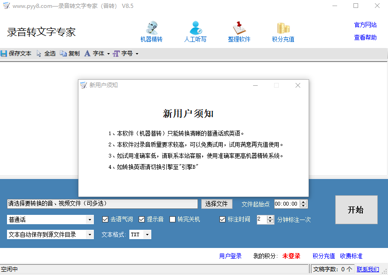Click the 机器精转 label
Image resolution: width=388 pixels, height=275 pixels.
pos(151,39)
